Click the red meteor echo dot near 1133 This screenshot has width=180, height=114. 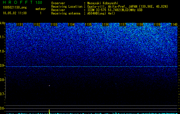(49, 85)
